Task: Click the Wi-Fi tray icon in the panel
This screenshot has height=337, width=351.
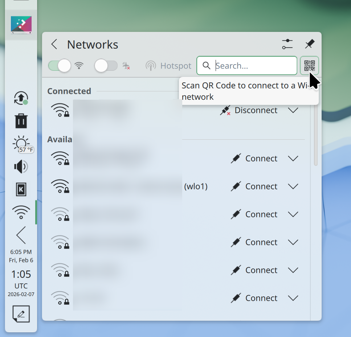Action: (21, 212)
